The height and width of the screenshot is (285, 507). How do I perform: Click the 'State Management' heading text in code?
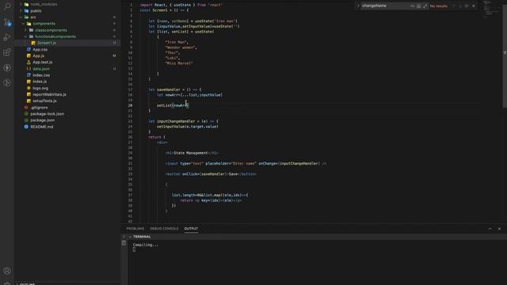tap(191, 153)
